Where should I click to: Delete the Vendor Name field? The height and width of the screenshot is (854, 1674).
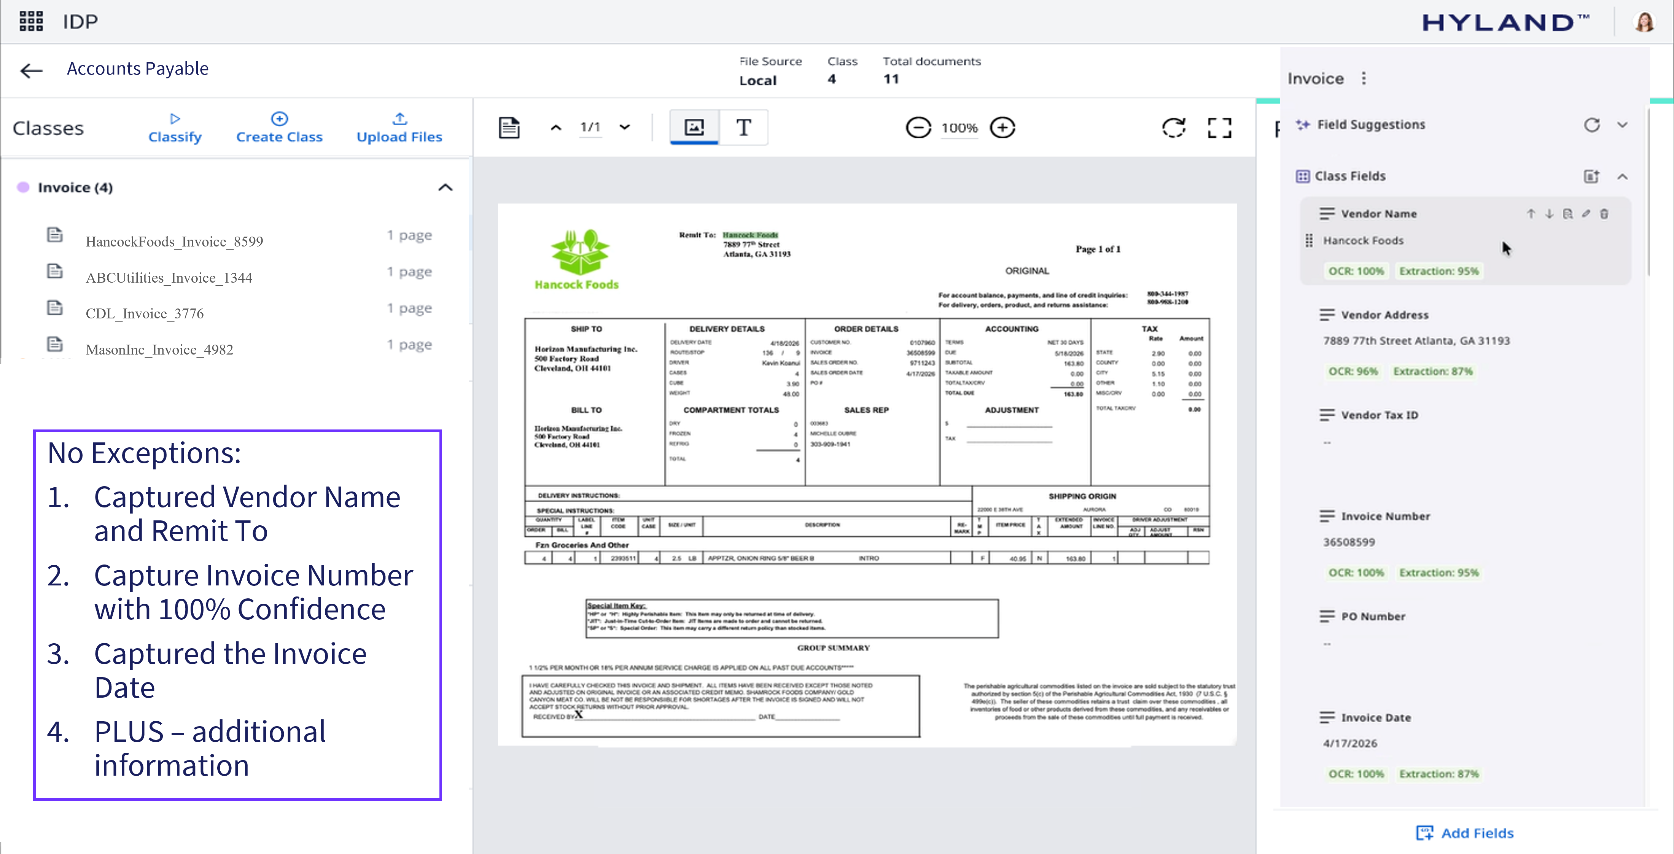pyautogui.click(x=1604, y=214)
